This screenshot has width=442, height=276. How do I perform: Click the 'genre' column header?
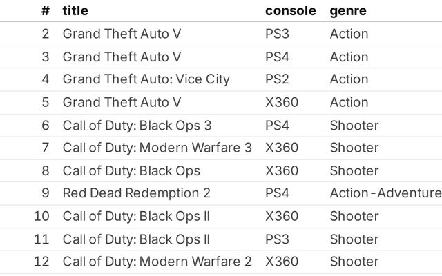(348, 11)
